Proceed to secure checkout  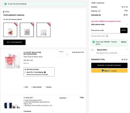pos(109,65)
